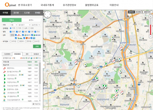
Task: Select the HD marker above KTX 청량리역
Action: (97, 78)
